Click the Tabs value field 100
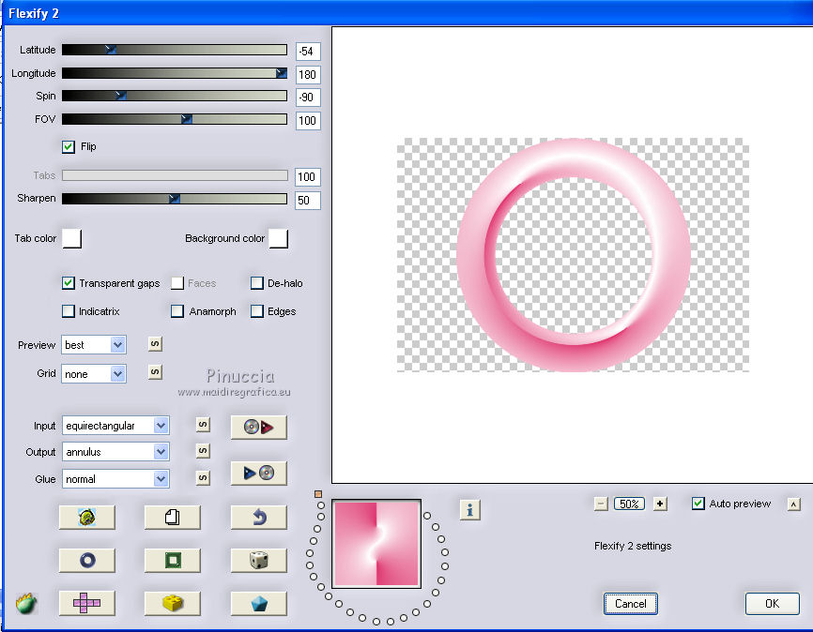This screenshot has height=632, width=813. tap(308, 176)
